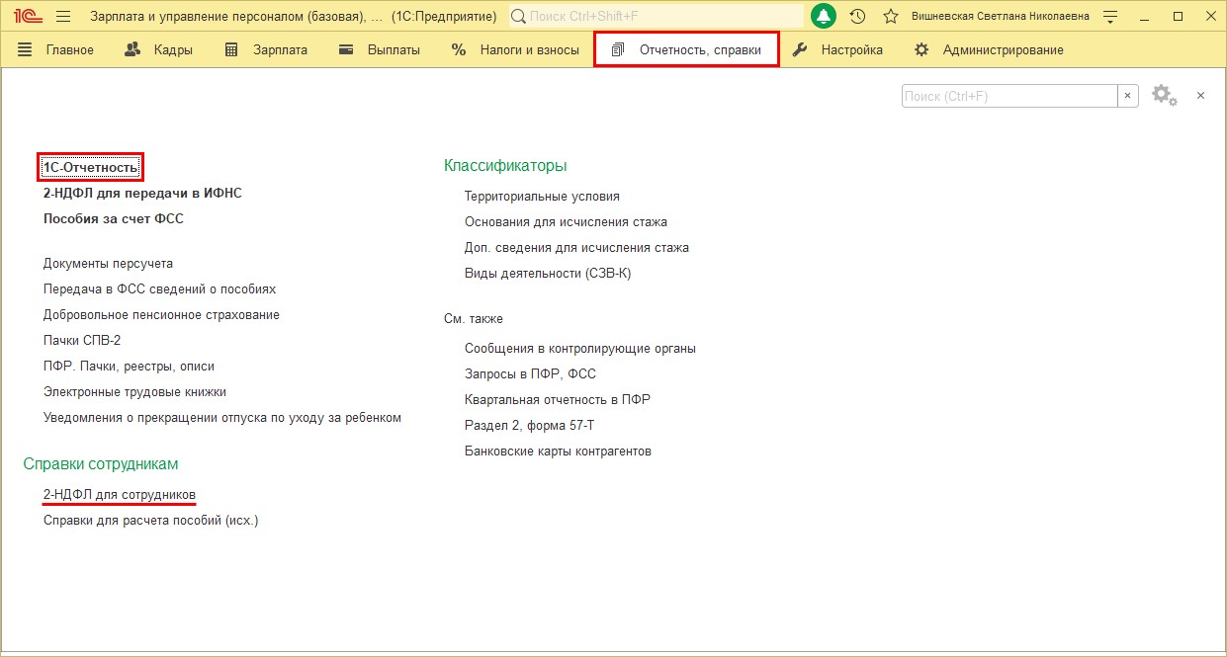The width and height of the screenshot is (1227, 657).
Task: Open the Кадры section
Action: pyautogui.click(x=158, y=50)
